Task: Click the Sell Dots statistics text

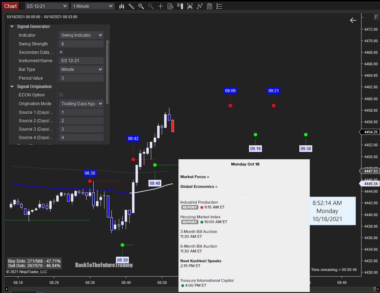Action: pyautogui.click(x=34, y=266)
